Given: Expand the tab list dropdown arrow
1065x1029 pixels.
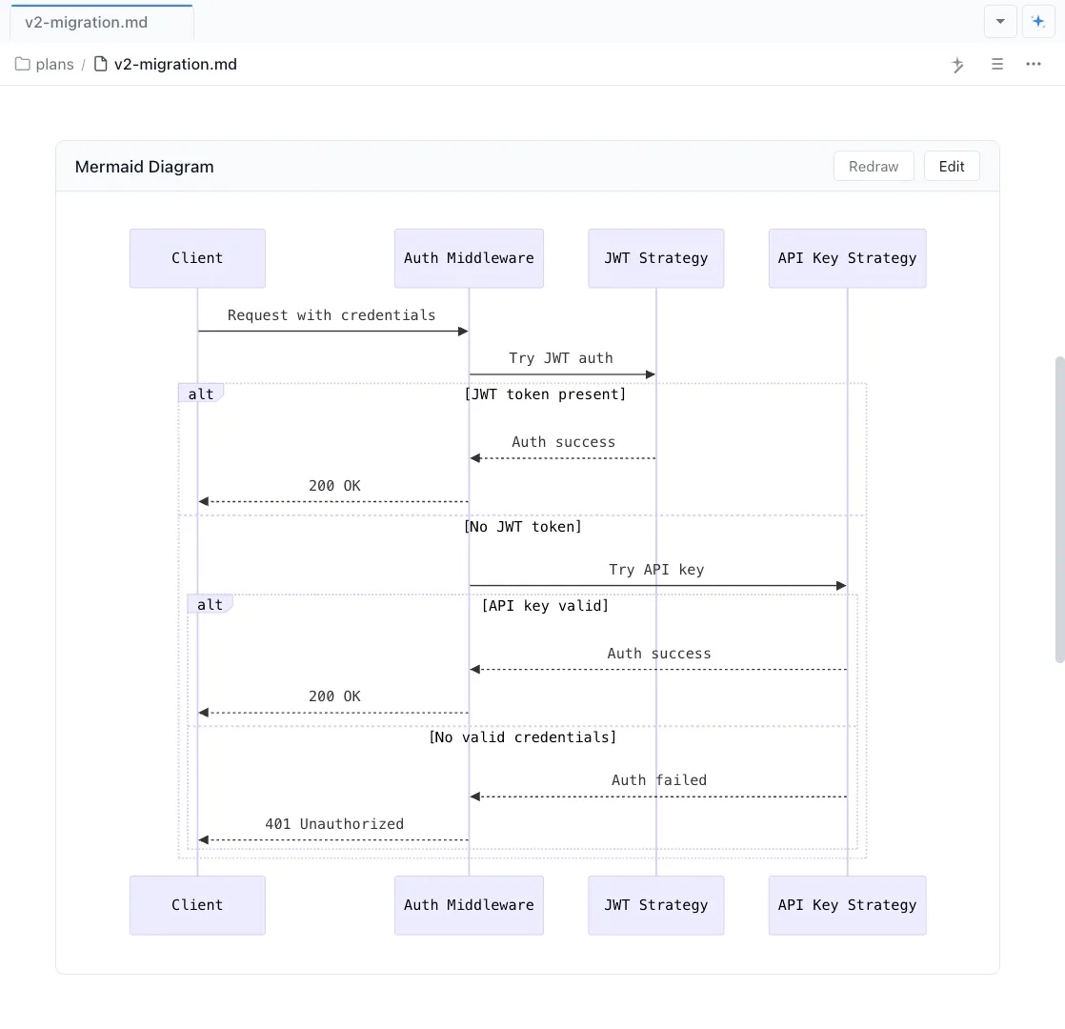Looking at the screenshot, I should [x=1000, y=21].
